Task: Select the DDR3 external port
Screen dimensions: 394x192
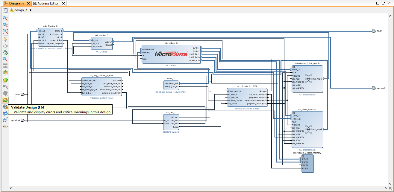Action: coord(374,31)
